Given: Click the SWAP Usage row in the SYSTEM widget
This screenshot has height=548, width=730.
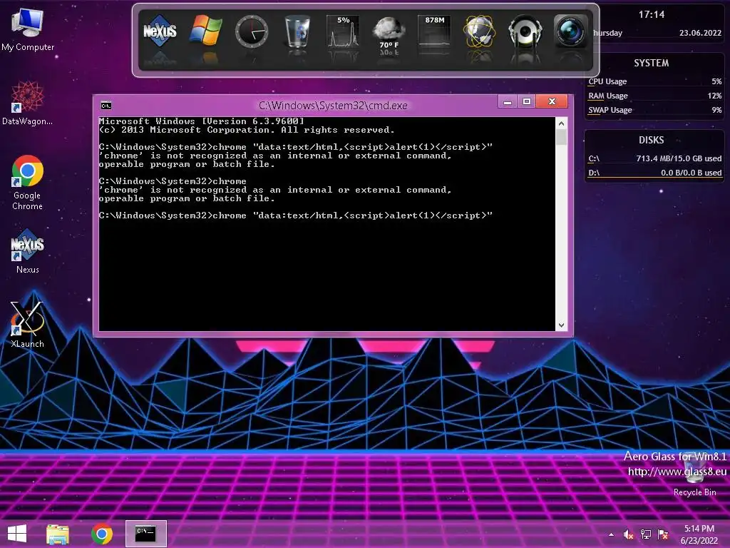Looking at the screenshot, I should (654, 111).
